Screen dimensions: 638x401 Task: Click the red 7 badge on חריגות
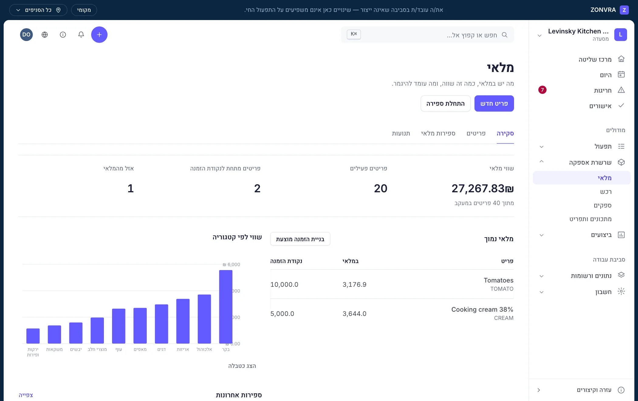(x=542, y=90)
